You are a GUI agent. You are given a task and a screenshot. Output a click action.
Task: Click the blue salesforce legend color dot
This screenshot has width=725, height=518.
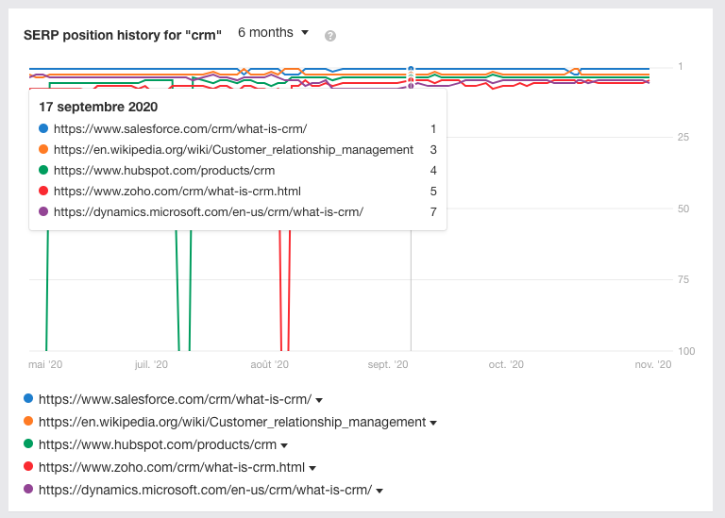[28, 398]
